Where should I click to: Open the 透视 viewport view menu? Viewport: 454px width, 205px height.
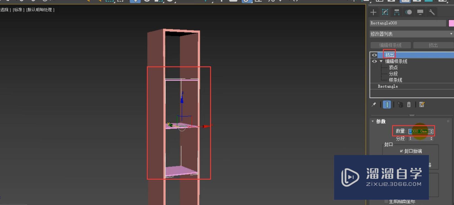[5, 10]
